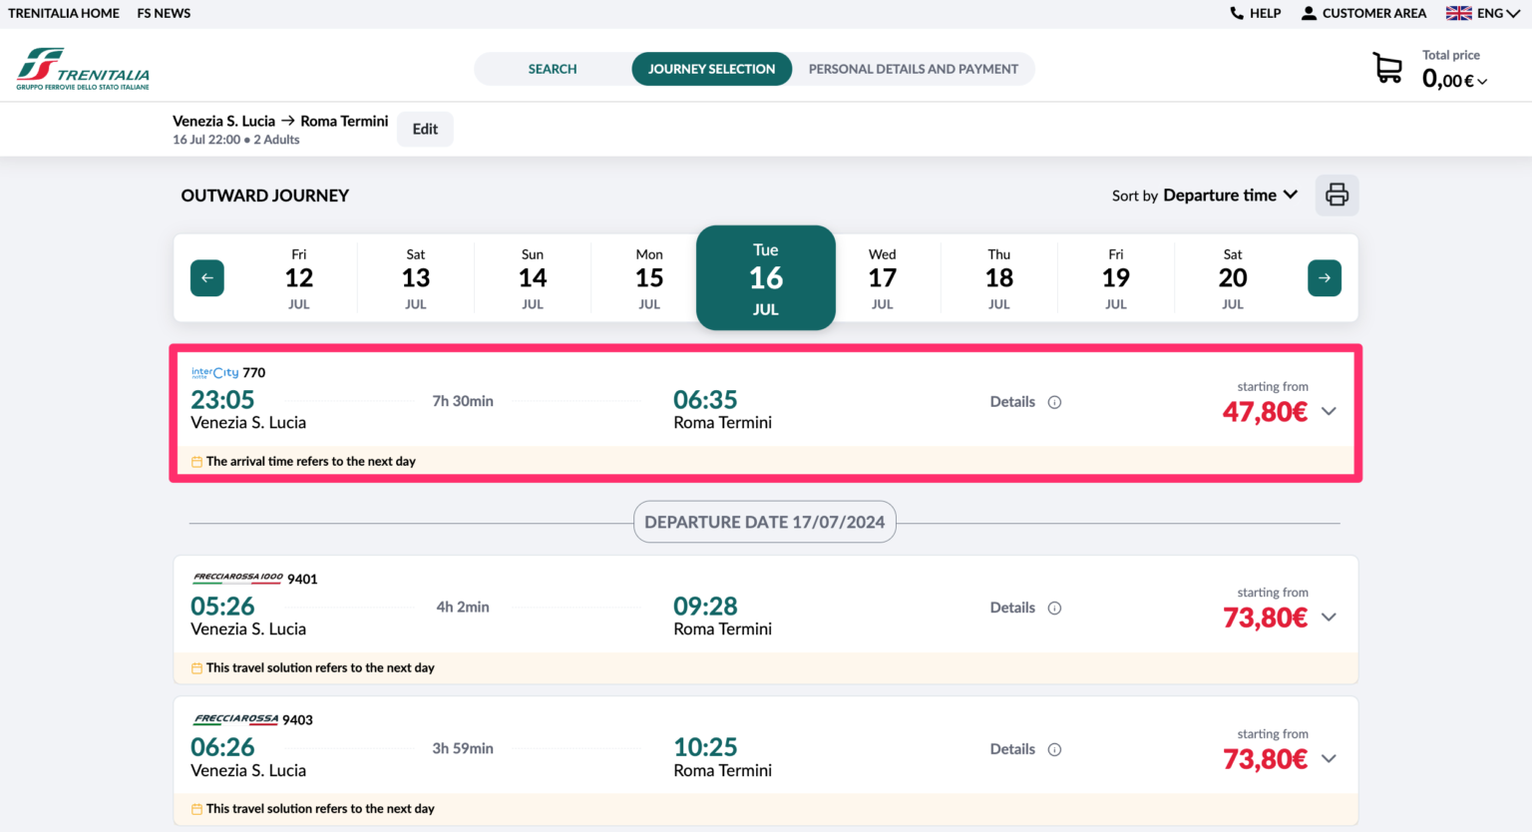
Task: Click the Customer Area person icon
Action: pos(1309,13)
